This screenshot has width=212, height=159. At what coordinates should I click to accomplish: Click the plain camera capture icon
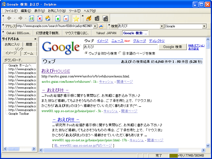click(x=97, y=18)
